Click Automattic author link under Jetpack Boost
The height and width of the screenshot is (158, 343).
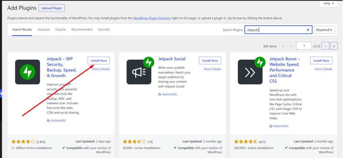pos(281,126)
